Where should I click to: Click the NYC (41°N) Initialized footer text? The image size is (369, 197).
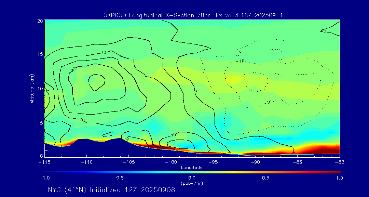click(x=111, y=190)
